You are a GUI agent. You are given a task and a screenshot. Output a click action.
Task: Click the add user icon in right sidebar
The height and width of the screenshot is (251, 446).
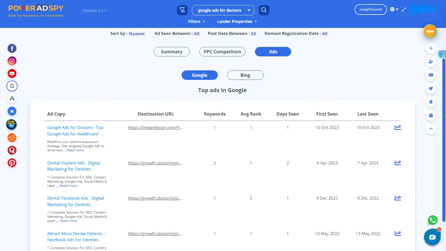pyautogui.click(x=431, y=62)
